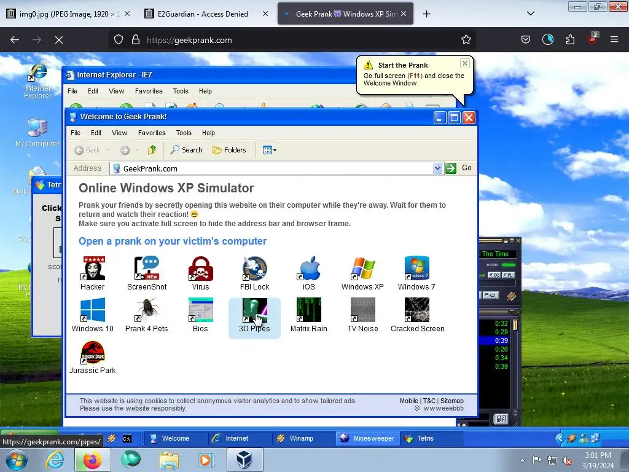Open Windows 7 Start orb
The image size is (629, 472).
17,460
